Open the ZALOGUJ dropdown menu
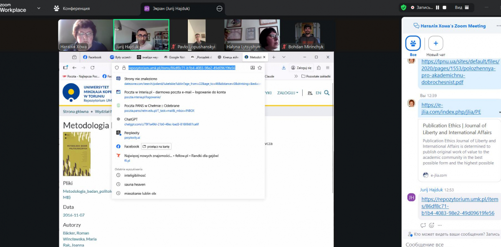501x247 pixels. (x=288, y=93)
